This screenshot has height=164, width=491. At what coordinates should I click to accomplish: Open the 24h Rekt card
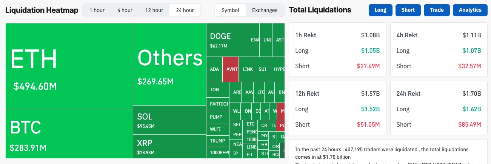click(x=439, y=109)
